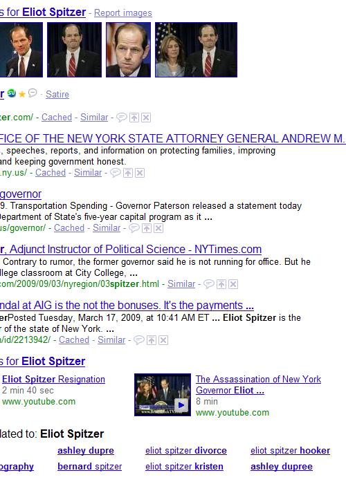This screenshot has height=484, width=346.
Task: Open Cached version of the us/governor result
Action: pyautogui.click(x=69, y=227)
